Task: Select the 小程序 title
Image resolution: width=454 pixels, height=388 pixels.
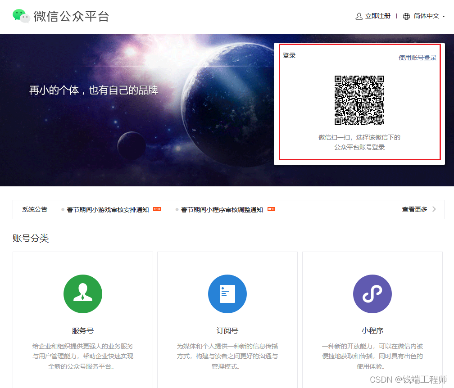Action: (x=372, y=331)
